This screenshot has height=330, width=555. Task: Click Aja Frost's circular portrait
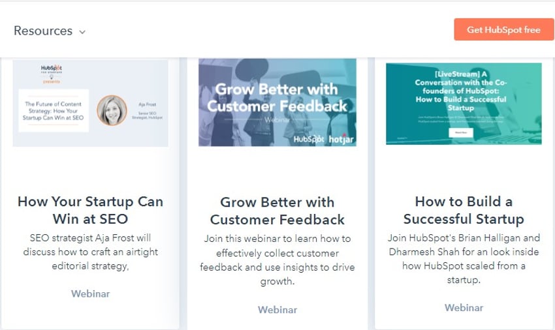[112, 110]
